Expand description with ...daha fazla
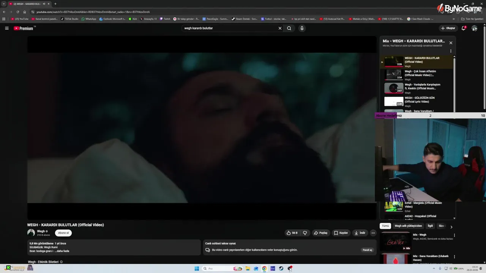The image size is (486, 273). coord(62,251)
